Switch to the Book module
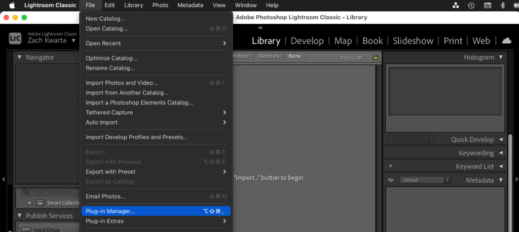The width and height of the screenshot is (519, 232). click(x=373, y=41)
